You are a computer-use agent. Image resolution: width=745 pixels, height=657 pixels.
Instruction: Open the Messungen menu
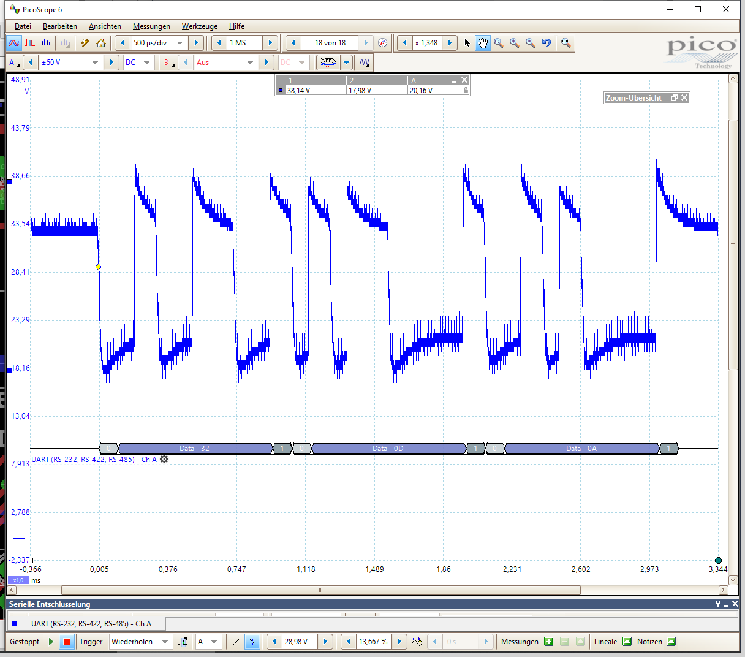click(151, 26)
